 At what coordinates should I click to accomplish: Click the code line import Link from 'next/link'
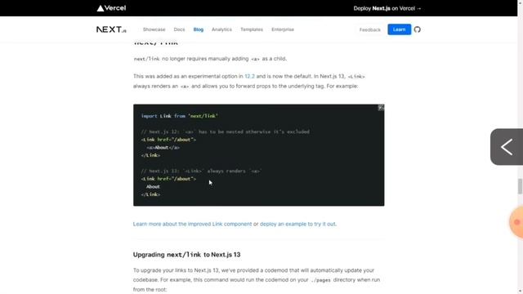click(x=179, y=116)
